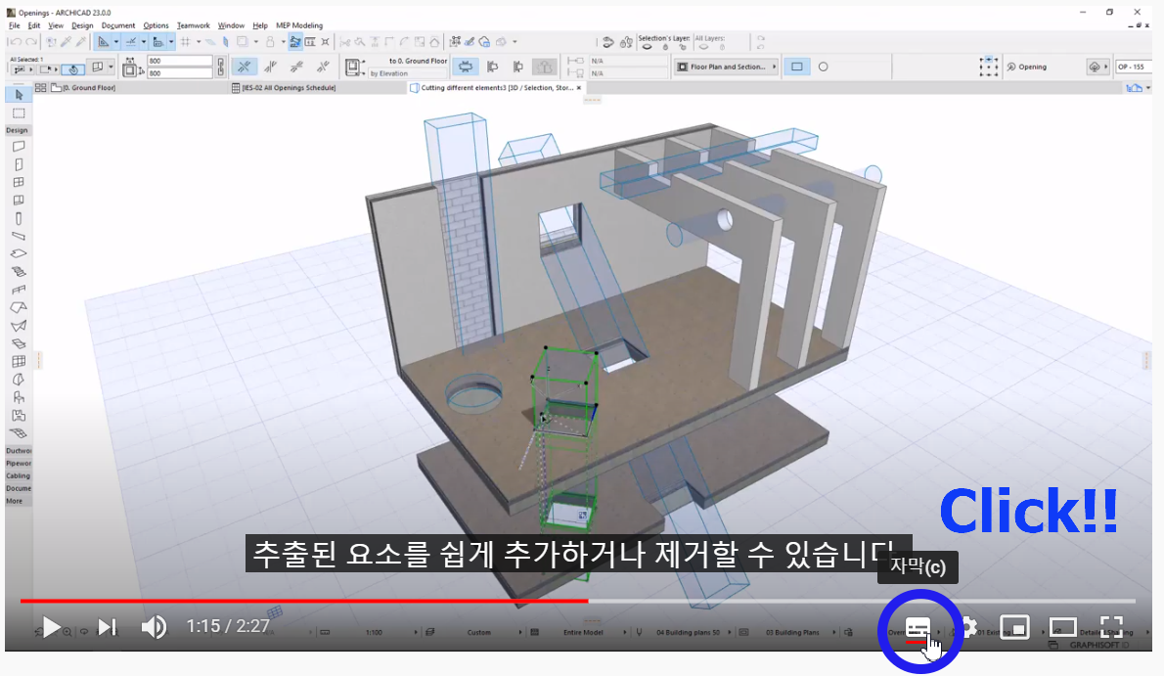Select the Mesh tool
Viewport: 1164px width, 676px height.
(x=19, y=433)
